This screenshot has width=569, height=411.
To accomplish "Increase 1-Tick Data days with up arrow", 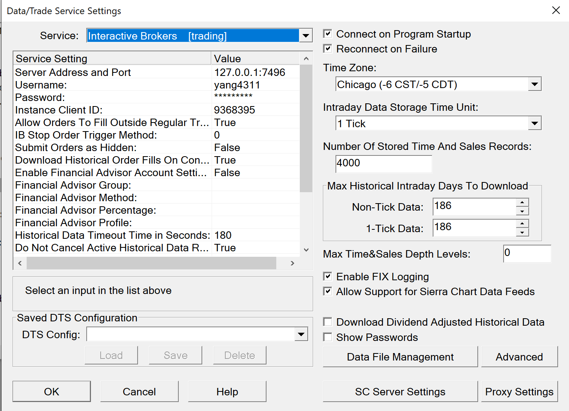I will (x=522, y=224).
